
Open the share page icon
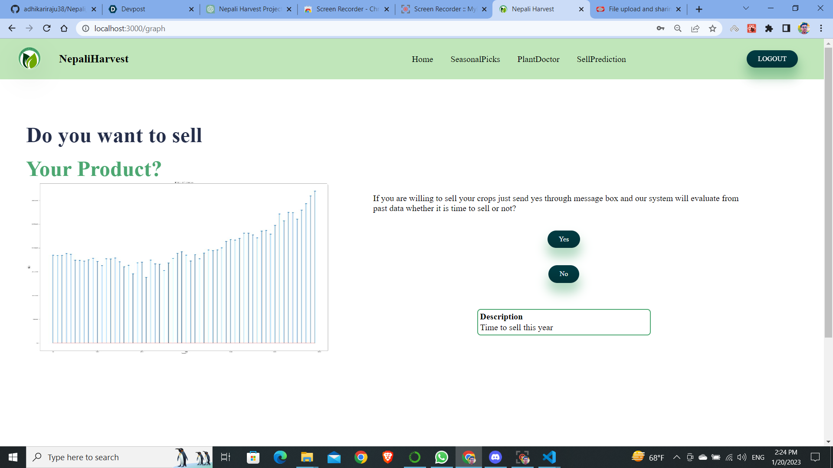(x=695, y=29)
